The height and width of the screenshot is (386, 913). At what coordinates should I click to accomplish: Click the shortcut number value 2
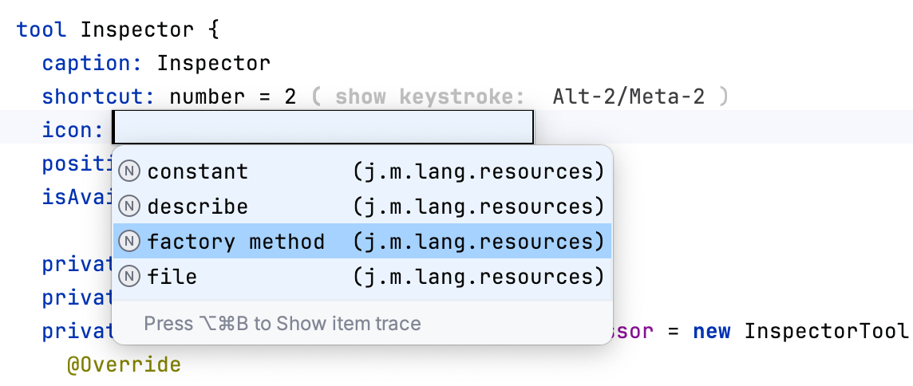point(290,96)
